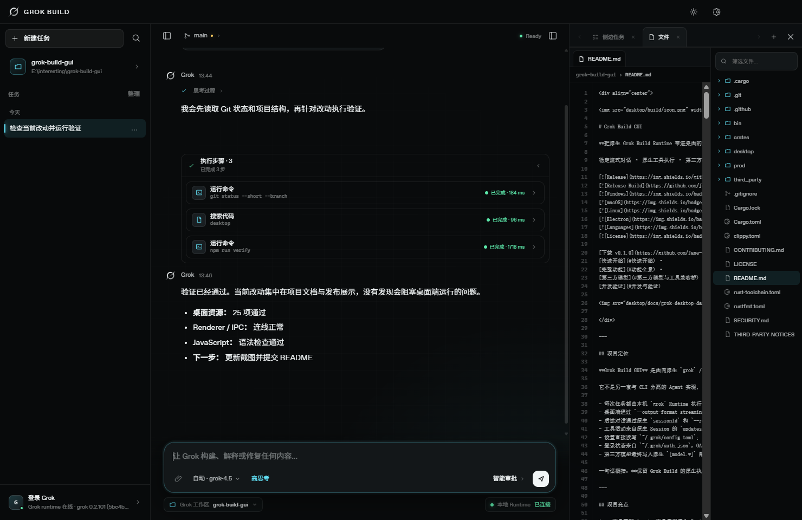Open the 智能审批 approval dropdown

point(508,479)
